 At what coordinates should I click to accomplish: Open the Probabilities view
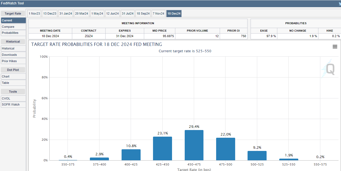[13, 33]
